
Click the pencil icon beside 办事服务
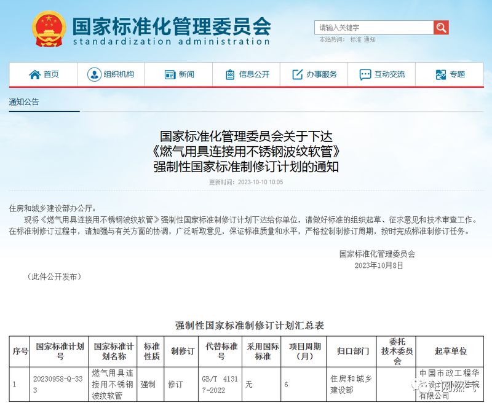298,74
